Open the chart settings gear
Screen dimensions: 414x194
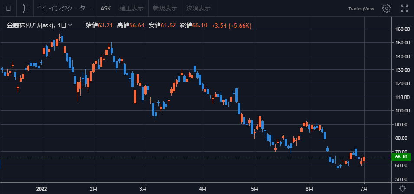coord(387,8)
